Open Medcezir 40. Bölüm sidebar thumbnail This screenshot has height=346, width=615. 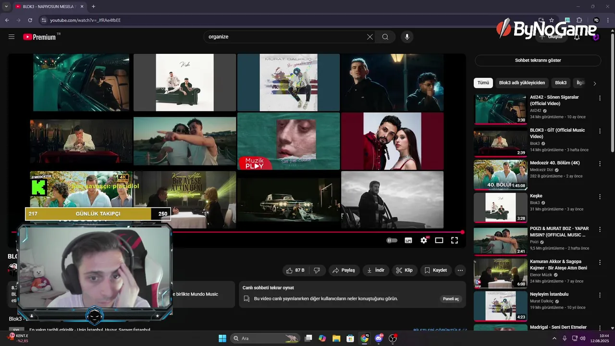(500, 175)
